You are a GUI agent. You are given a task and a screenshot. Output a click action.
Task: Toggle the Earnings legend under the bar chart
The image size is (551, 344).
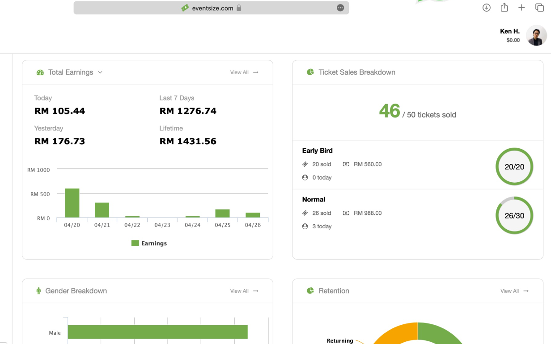(x=149, y=243)
